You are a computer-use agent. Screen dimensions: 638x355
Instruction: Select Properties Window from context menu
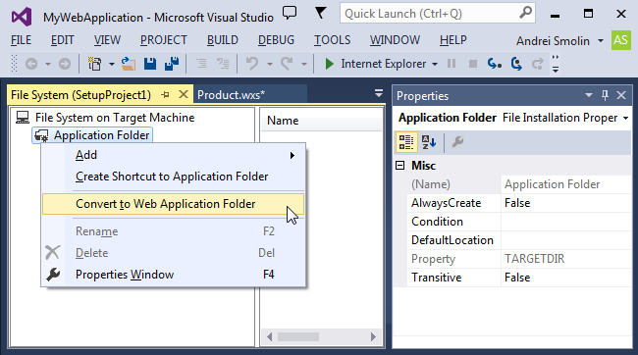tap(174, 275)
